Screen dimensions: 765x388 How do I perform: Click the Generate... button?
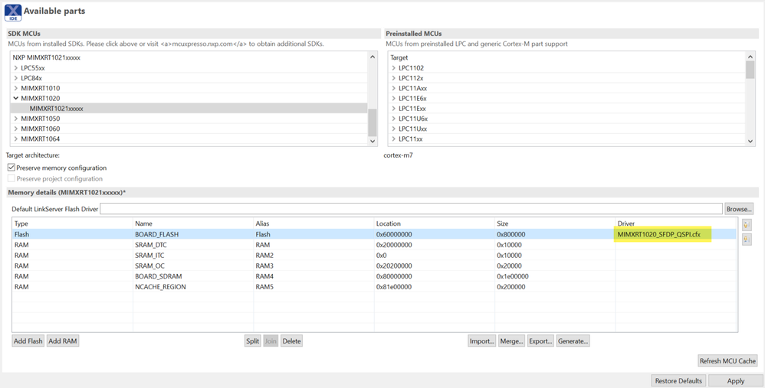point(573,341)
